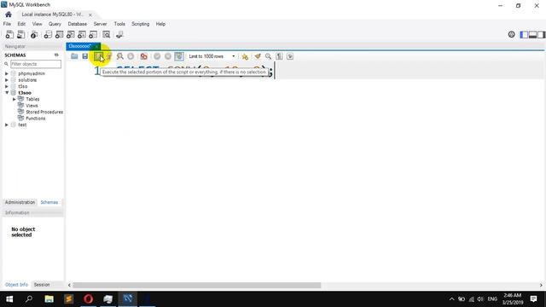The image size is (546, 307).
Task: Go to the home screen tab
Action: tap(9, 14)
